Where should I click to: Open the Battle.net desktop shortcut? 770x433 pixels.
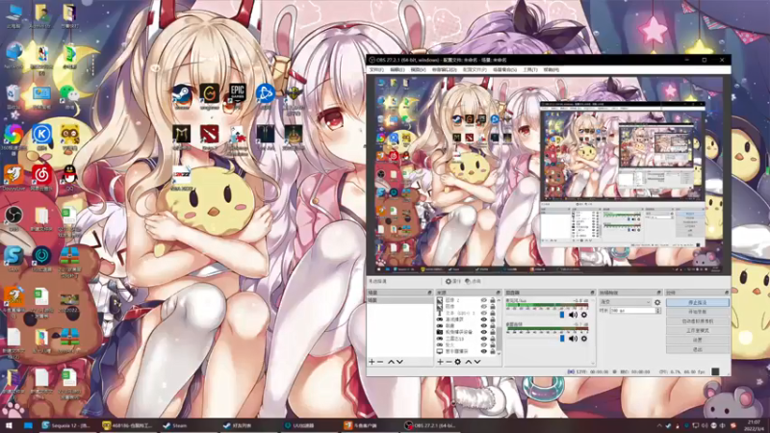coord(266,94)
